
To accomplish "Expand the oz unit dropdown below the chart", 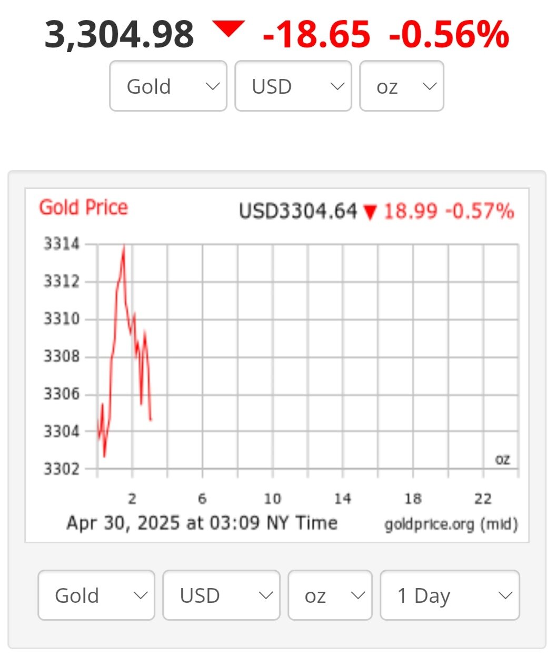I will coord(330,595).
